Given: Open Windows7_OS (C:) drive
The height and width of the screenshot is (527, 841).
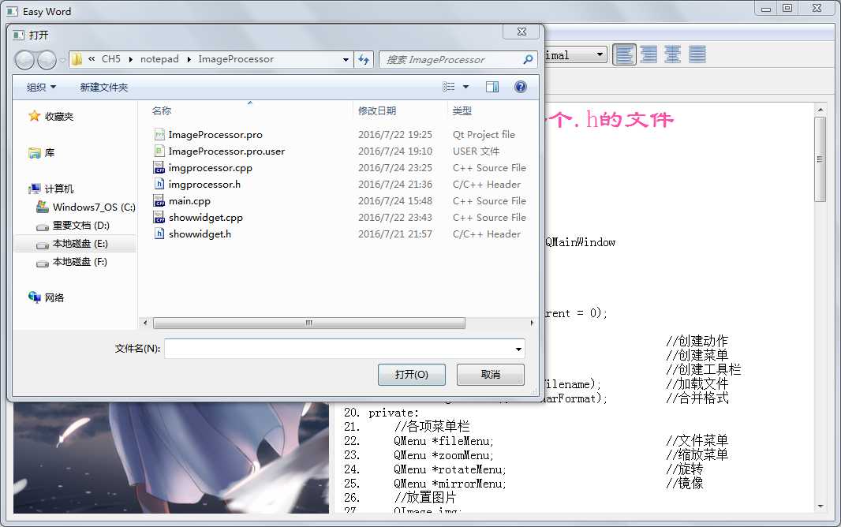Looking at the screenshot, I should coord(86,207).
